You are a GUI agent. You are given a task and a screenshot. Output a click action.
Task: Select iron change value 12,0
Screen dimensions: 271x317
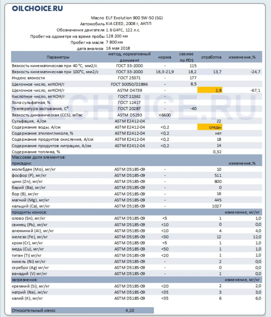[257, 237]
